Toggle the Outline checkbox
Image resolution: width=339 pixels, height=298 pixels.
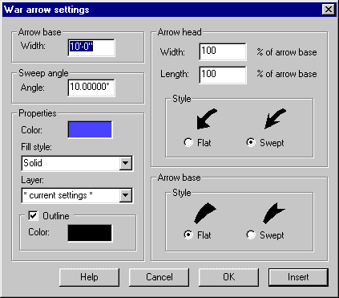[33, 216]
